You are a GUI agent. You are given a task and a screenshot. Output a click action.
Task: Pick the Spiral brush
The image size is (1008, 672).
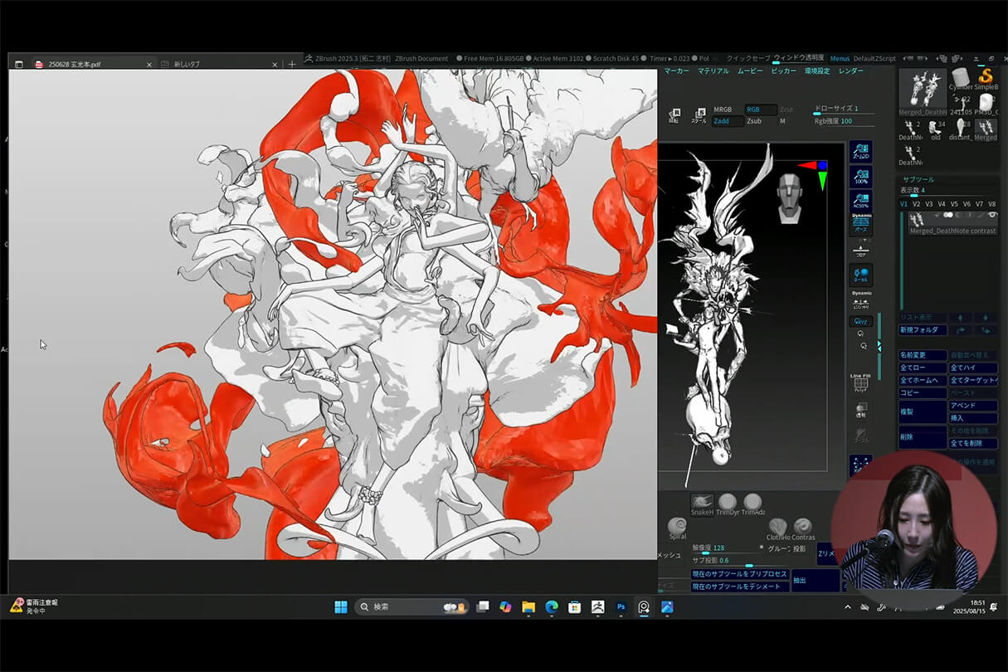pyautogui.click(x=677, y=527)
